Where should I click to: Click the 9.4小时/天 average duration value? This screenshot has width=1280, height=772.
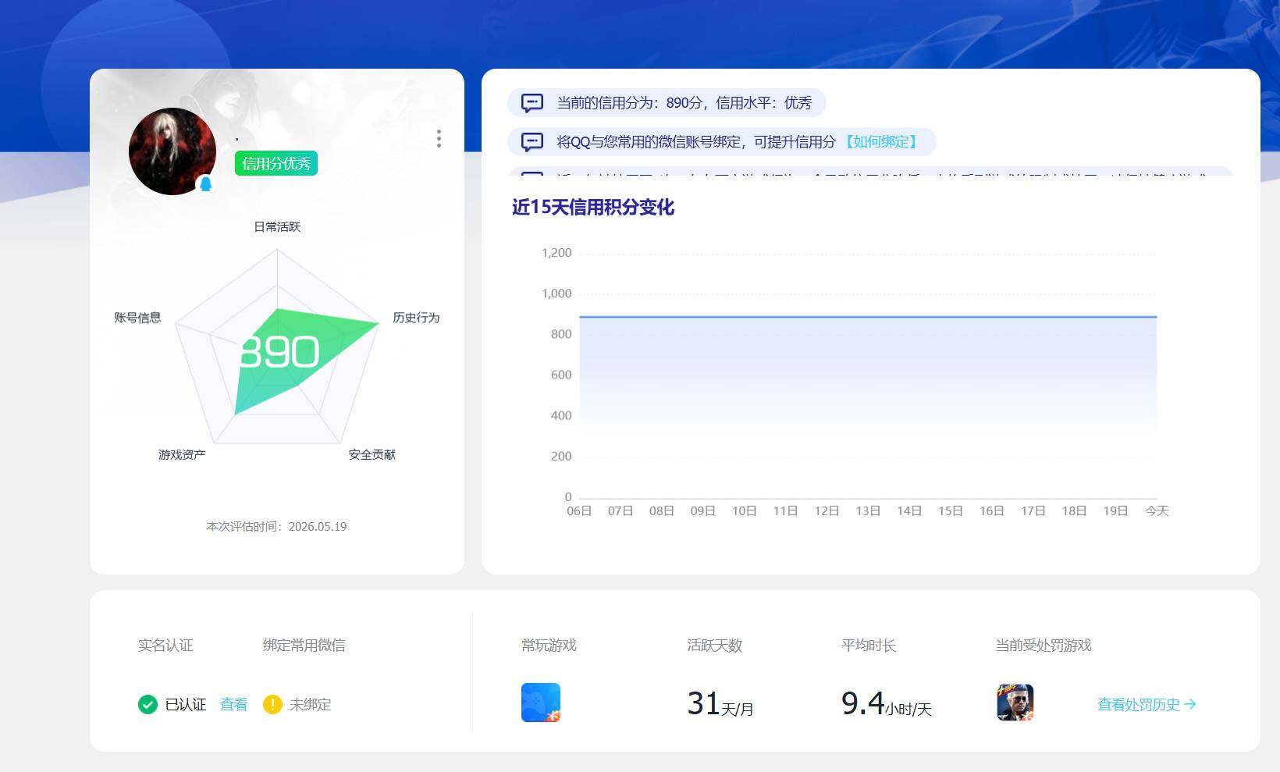tap(887, 704)
